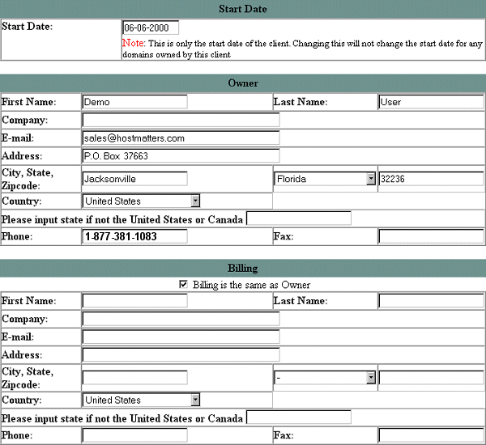Click the Owner City field with Jacksonville
486x445 pixels.
pos(134,179)
